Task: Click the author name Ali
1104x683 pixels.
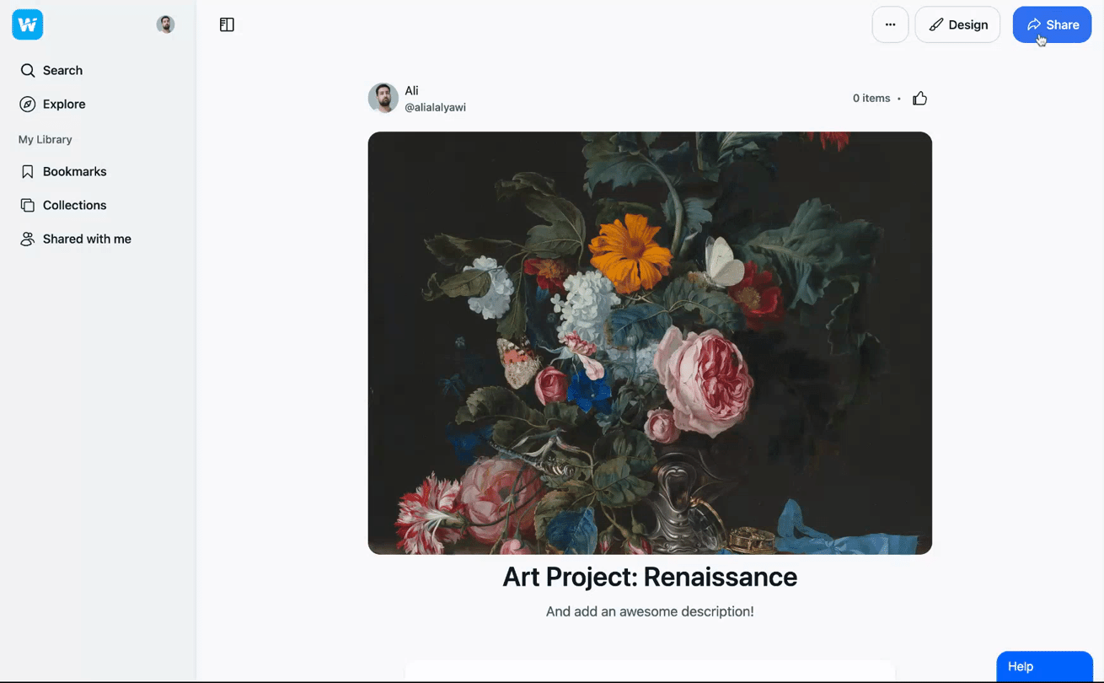Action: click(411, 90)
